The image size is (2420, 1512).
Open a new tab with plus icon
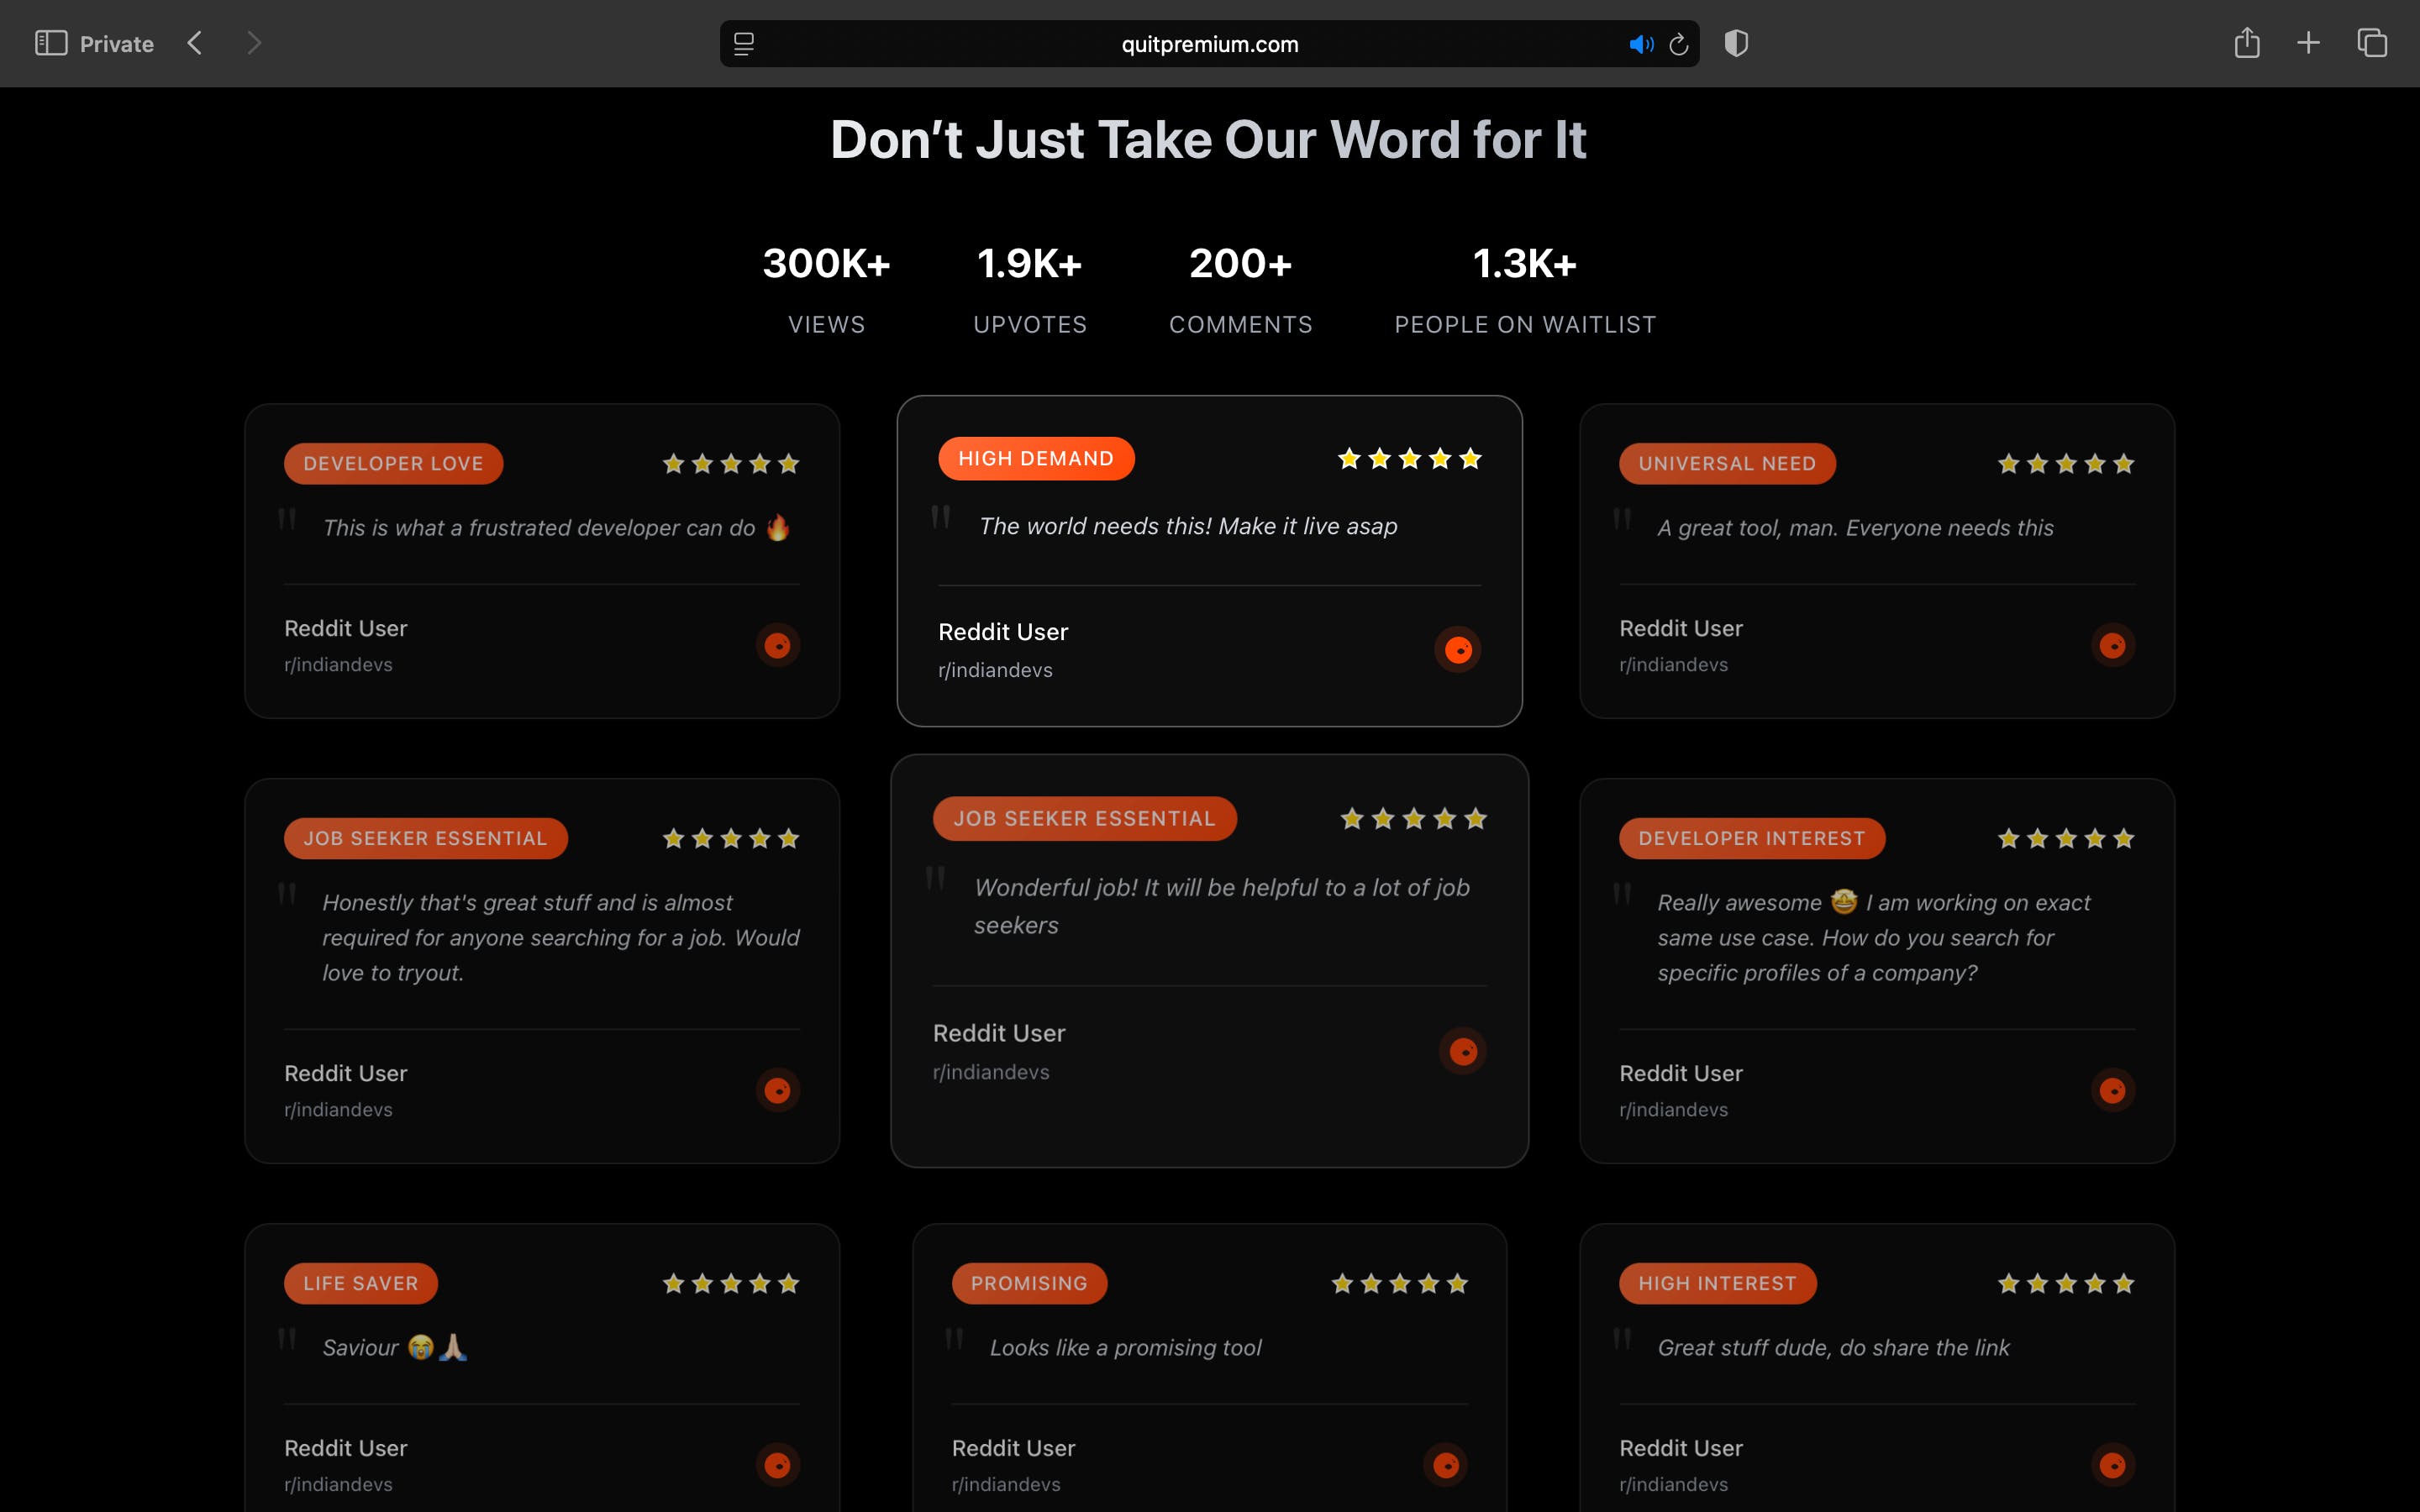pos(2308,43)
